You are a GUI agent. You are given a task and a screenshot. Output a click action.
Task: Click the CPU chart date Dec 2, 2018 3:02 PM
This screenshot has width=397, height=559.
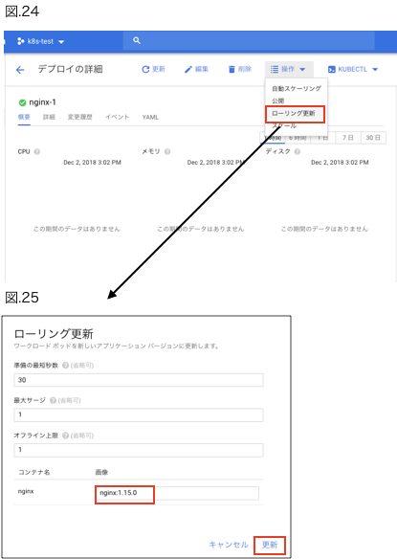click(x=92, y=162)
